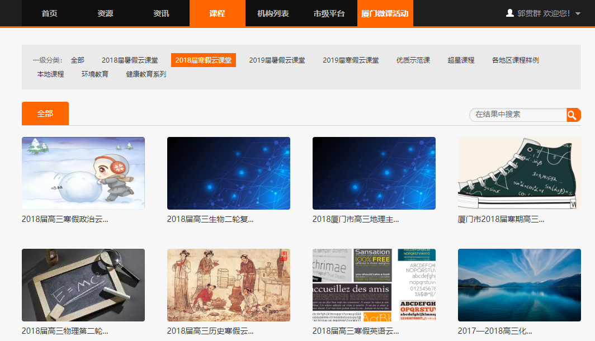Filter by 2018届暑假云课堂
Screen dimensions: 595x341
[130, 60]
